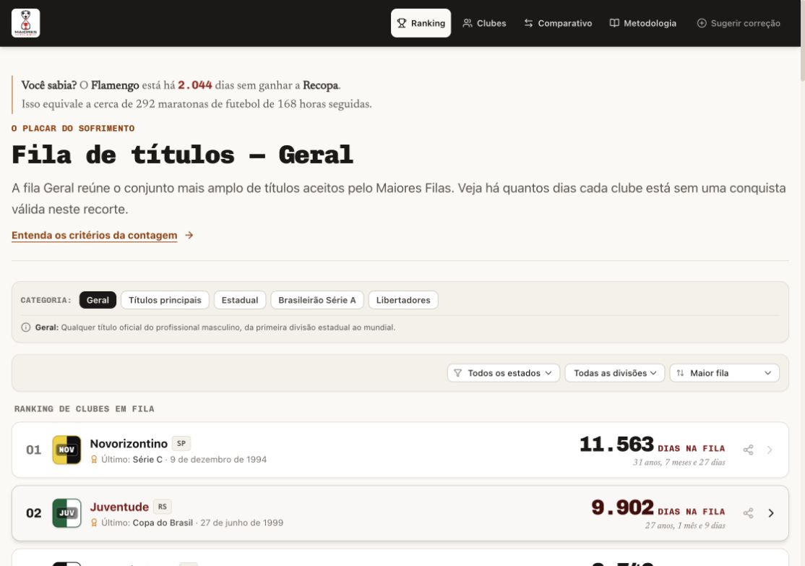Open the Metodologia page
805x566 pixels.
[642, 23]
